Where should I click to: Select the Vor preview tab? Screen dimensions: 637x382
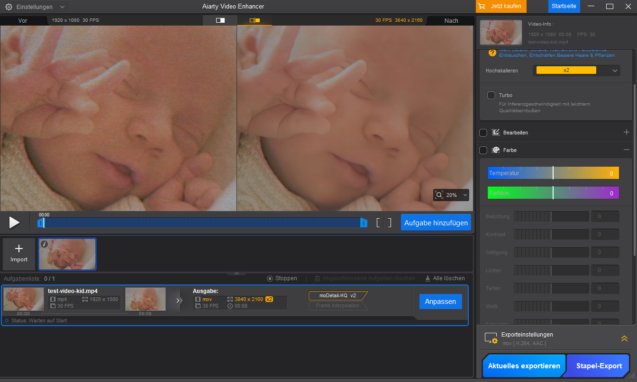[23, 20]
